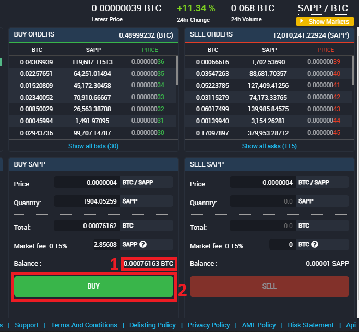Expand Show all bids (30)
This screenshot has width=359, height=332.
(93, 146)
